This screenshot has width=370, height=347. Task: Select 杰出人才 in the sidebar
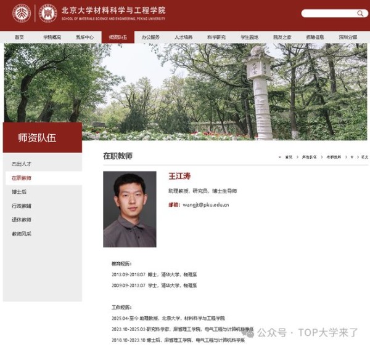point(22,164)
